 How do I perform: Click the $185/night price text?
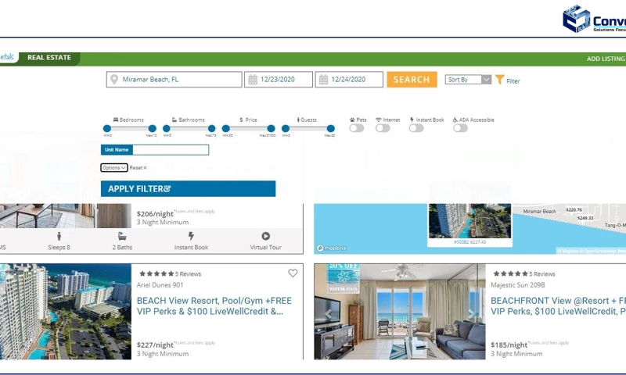[x=509, y=345]
